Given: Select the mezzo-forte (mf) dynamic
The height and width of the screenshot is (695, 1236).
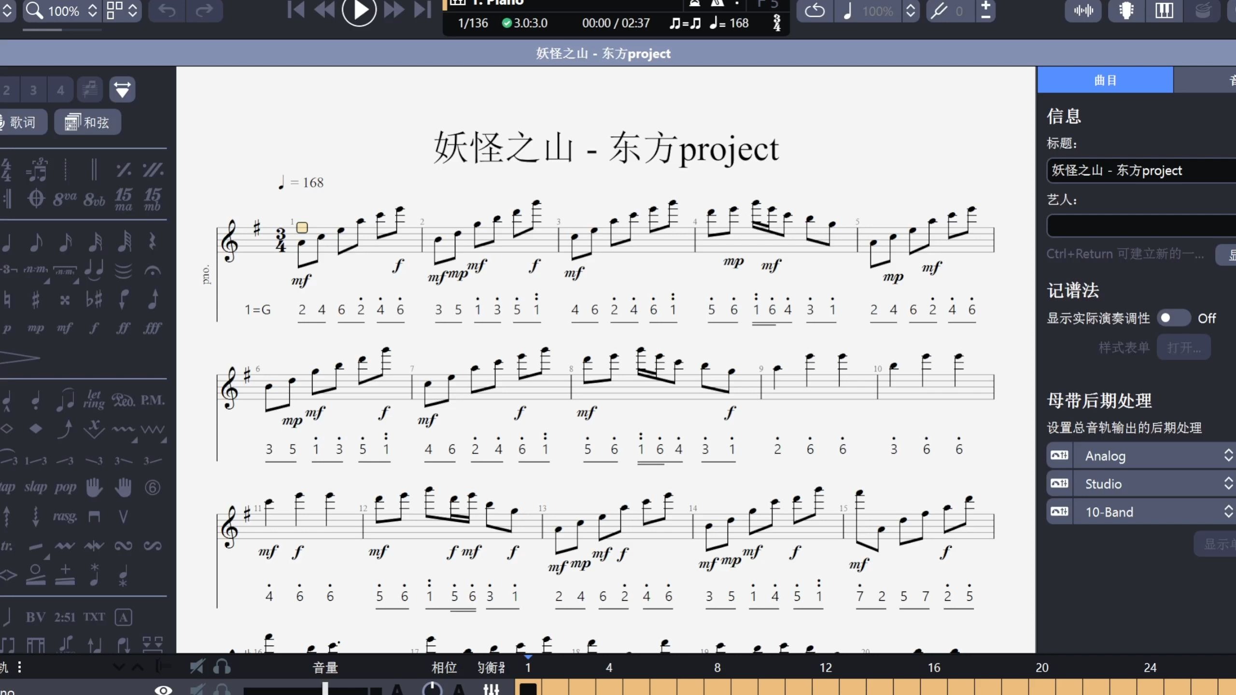Looking at the screenshot, I should coord(65,328).
